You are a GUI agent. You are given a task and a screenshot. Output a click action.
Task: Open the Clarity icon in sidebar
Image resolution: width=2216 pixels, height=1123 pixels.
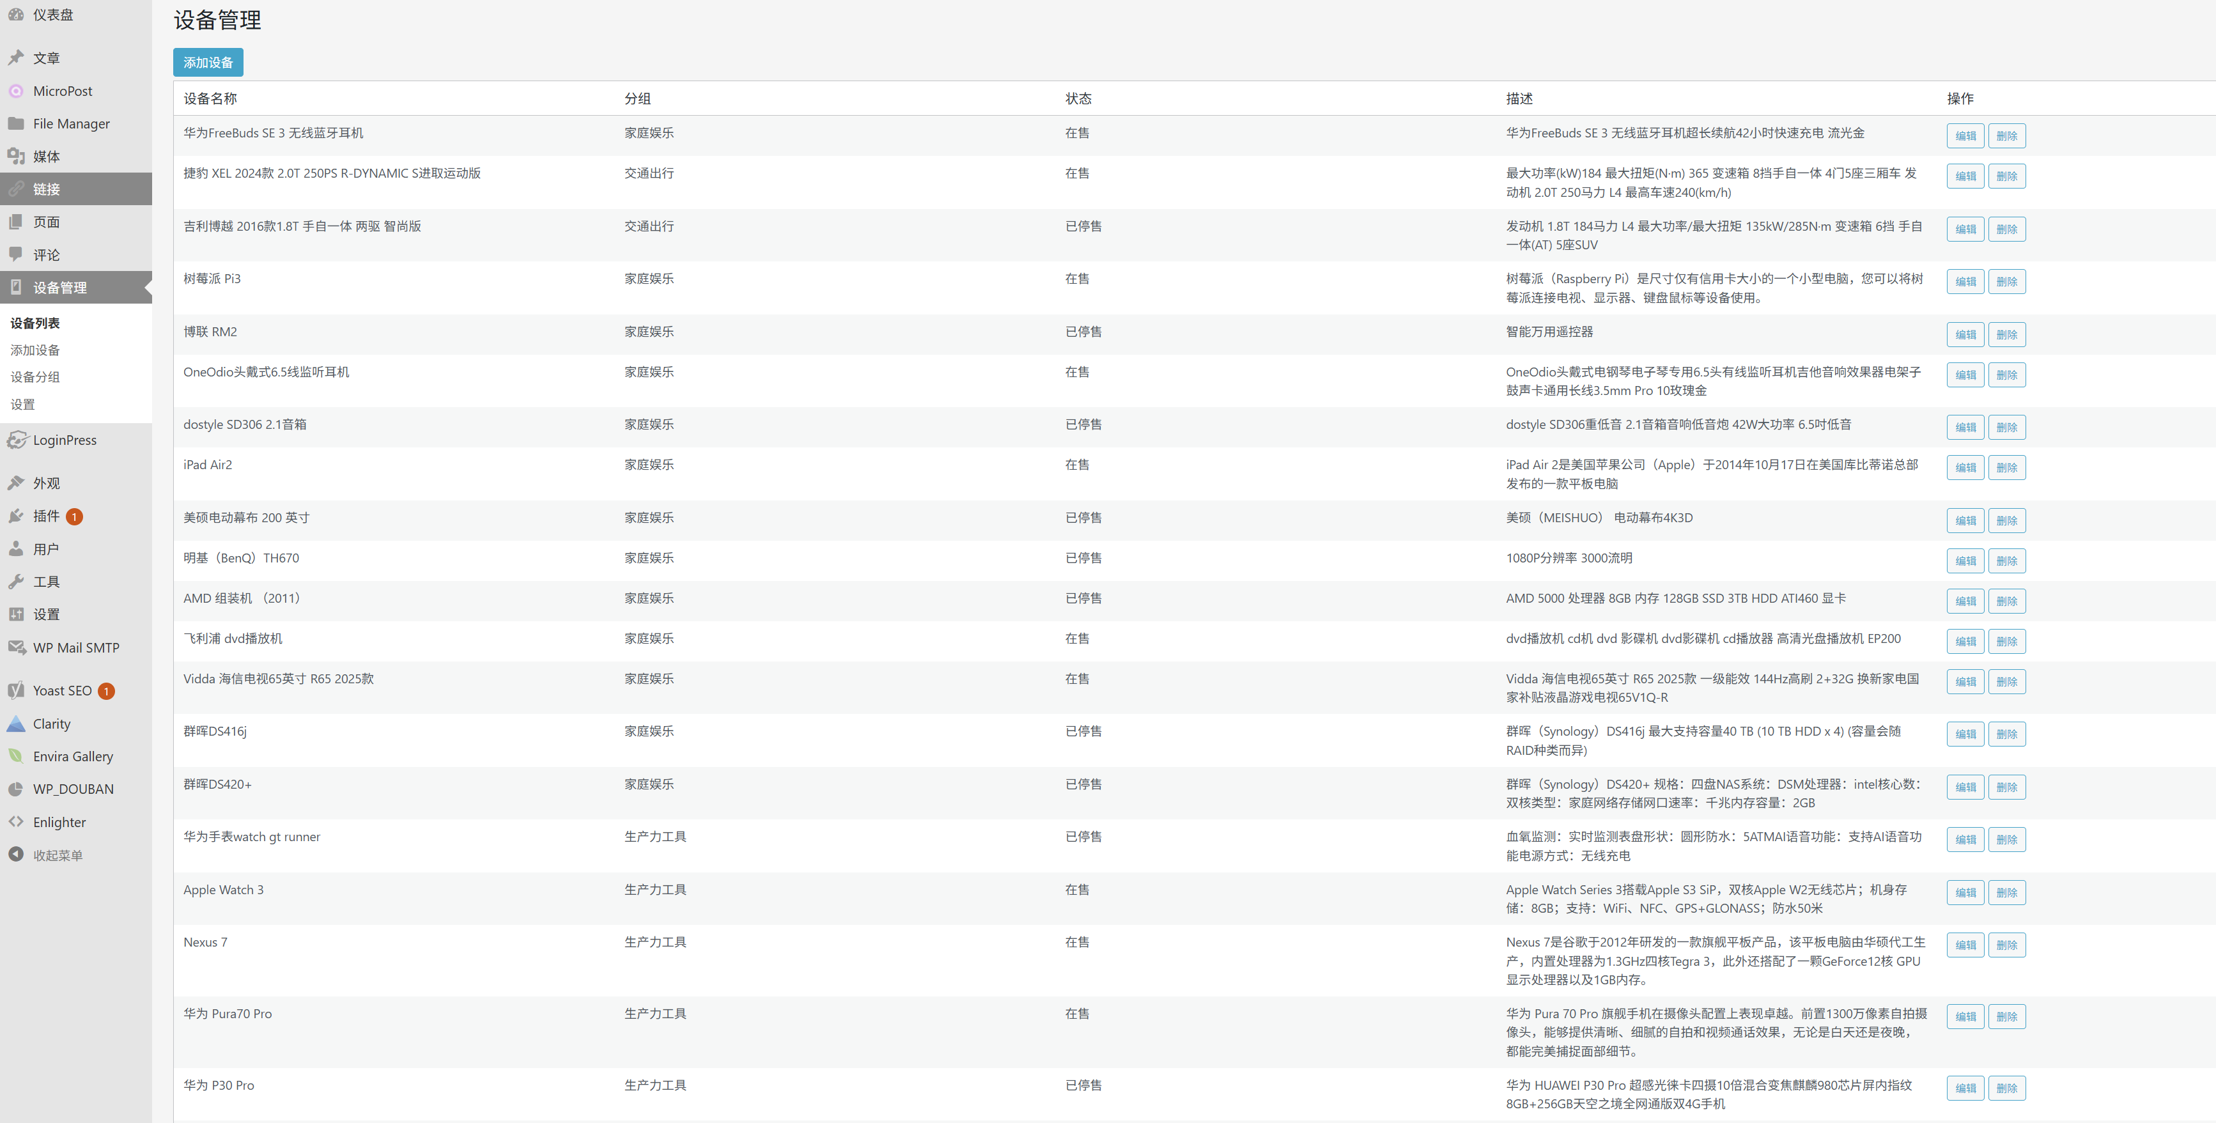[15, 724]
